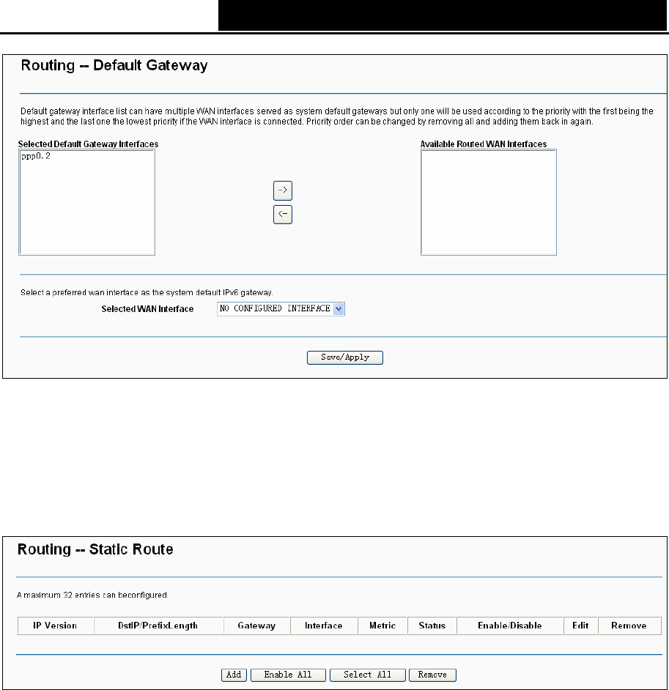Click the Enable All button

tap(288, 675)
